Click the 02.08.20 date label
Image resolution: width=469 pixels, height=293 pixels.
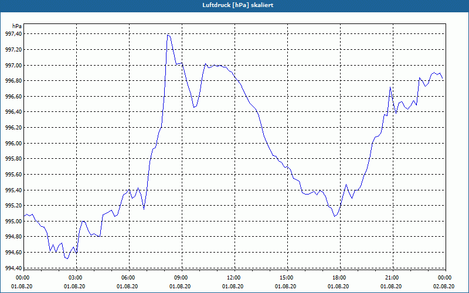[444, 286]
